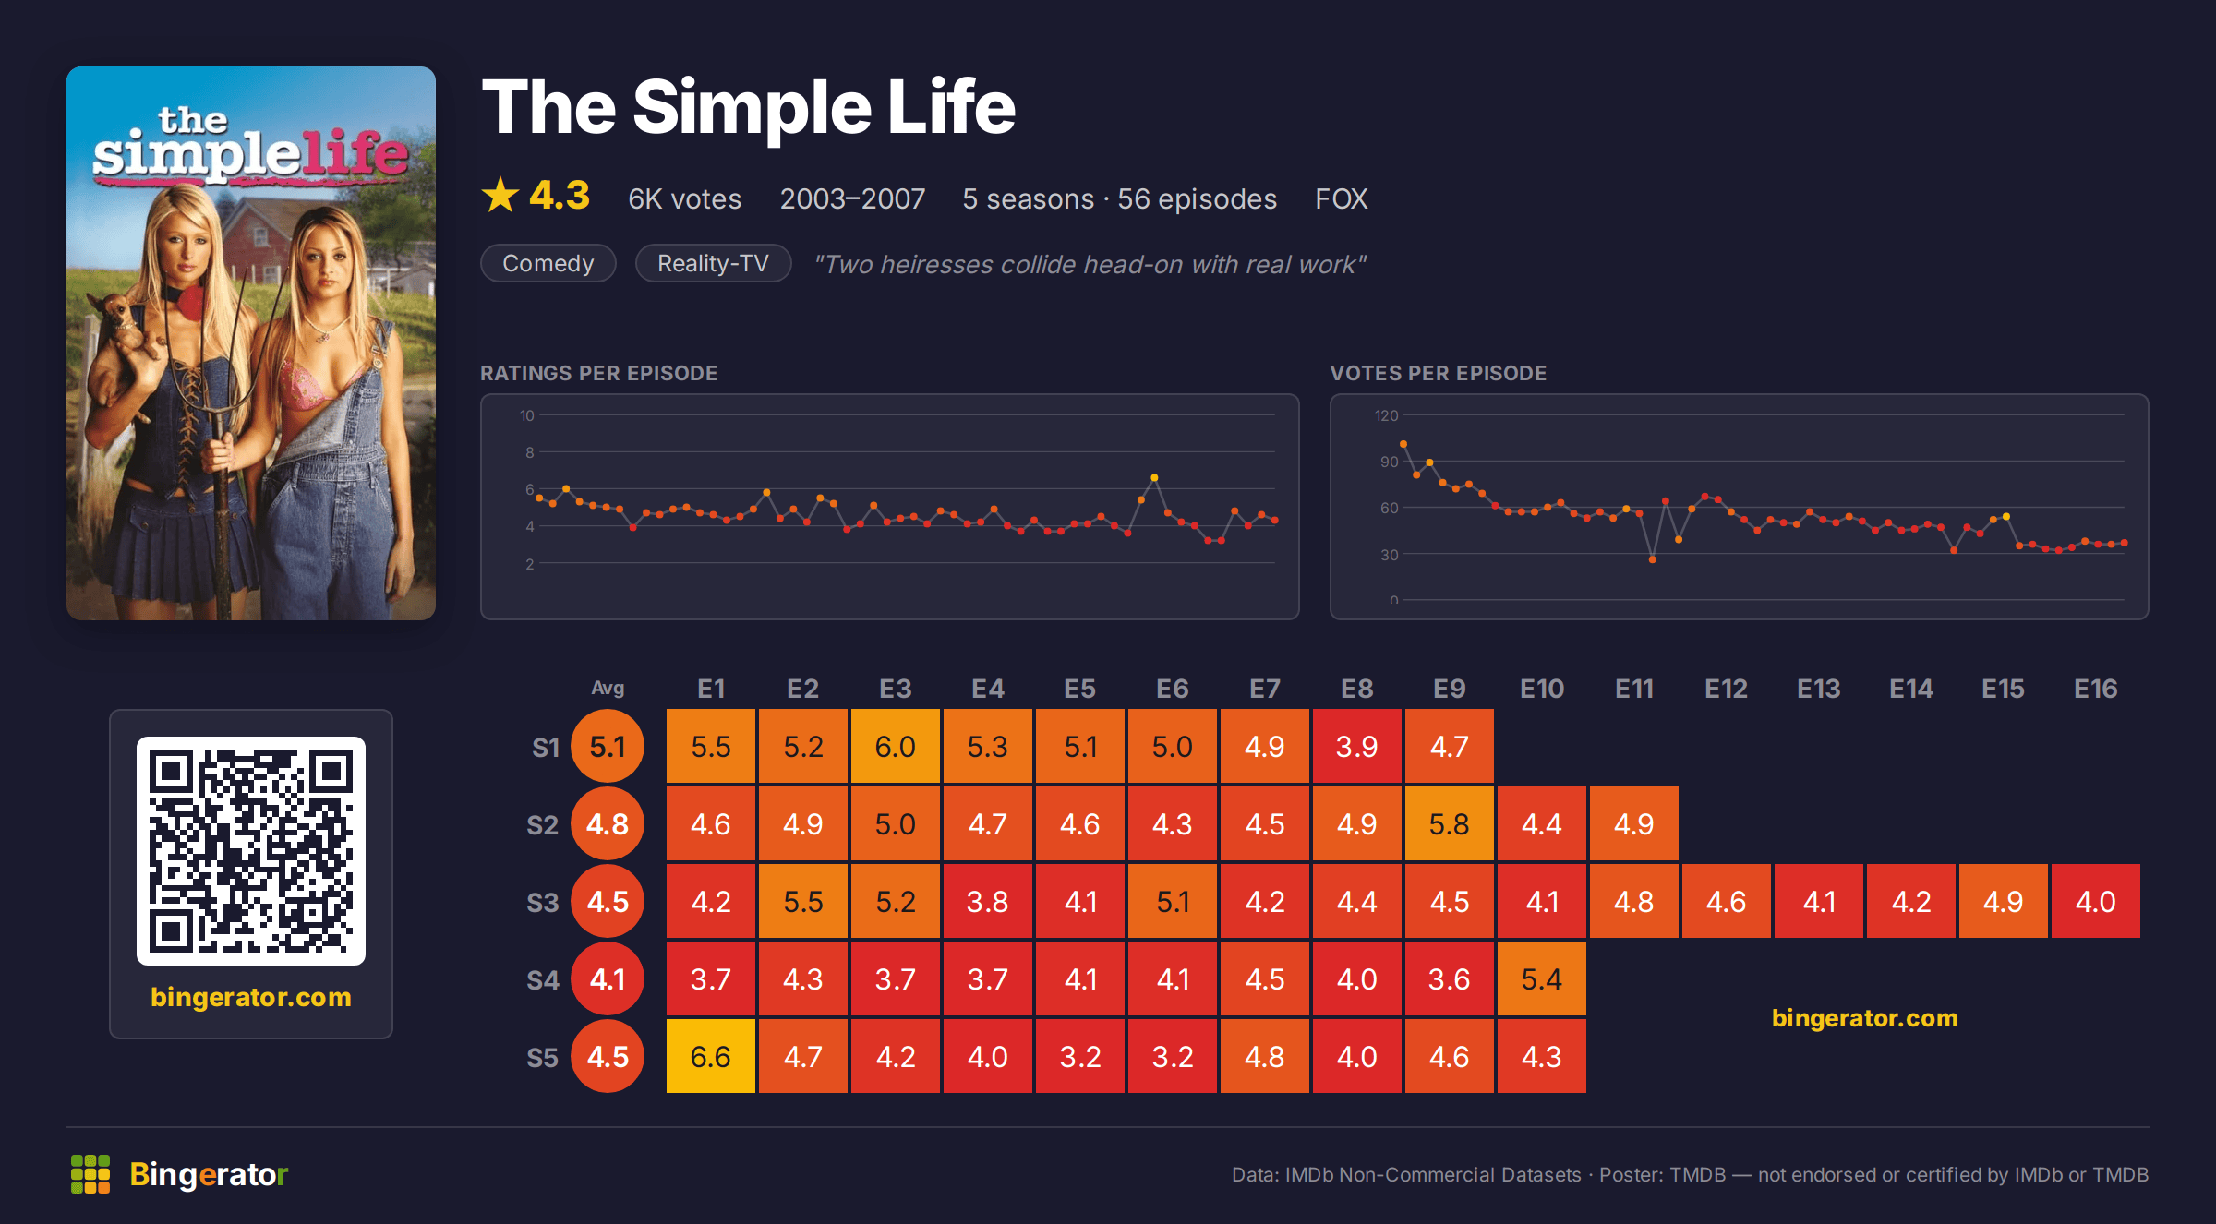Click the highest yellow point in ratings chart
The image size is (2216, 1224).
coord(1154,477)
